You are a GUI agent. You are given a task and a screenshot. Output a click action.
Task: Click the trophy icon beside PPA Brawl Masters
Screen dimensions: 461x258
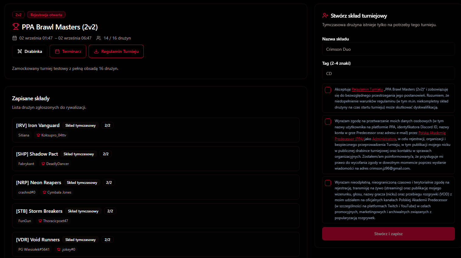[x=16, y=27]
